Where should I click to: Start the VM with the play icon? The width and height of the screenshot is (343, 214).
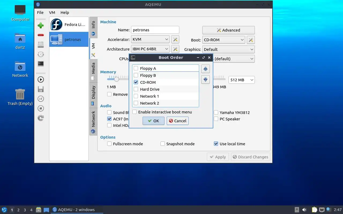(x=41, y=79)
